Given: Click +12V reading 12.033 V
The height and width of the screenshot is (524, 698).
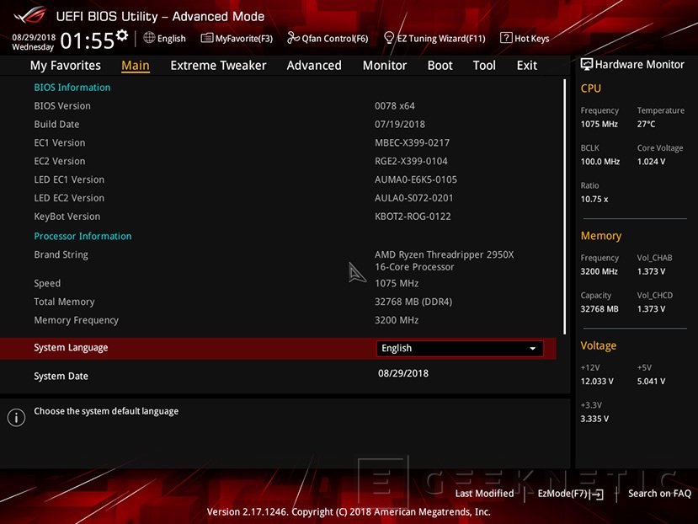Looking at the screenshot, I should [x=597, y=382].
